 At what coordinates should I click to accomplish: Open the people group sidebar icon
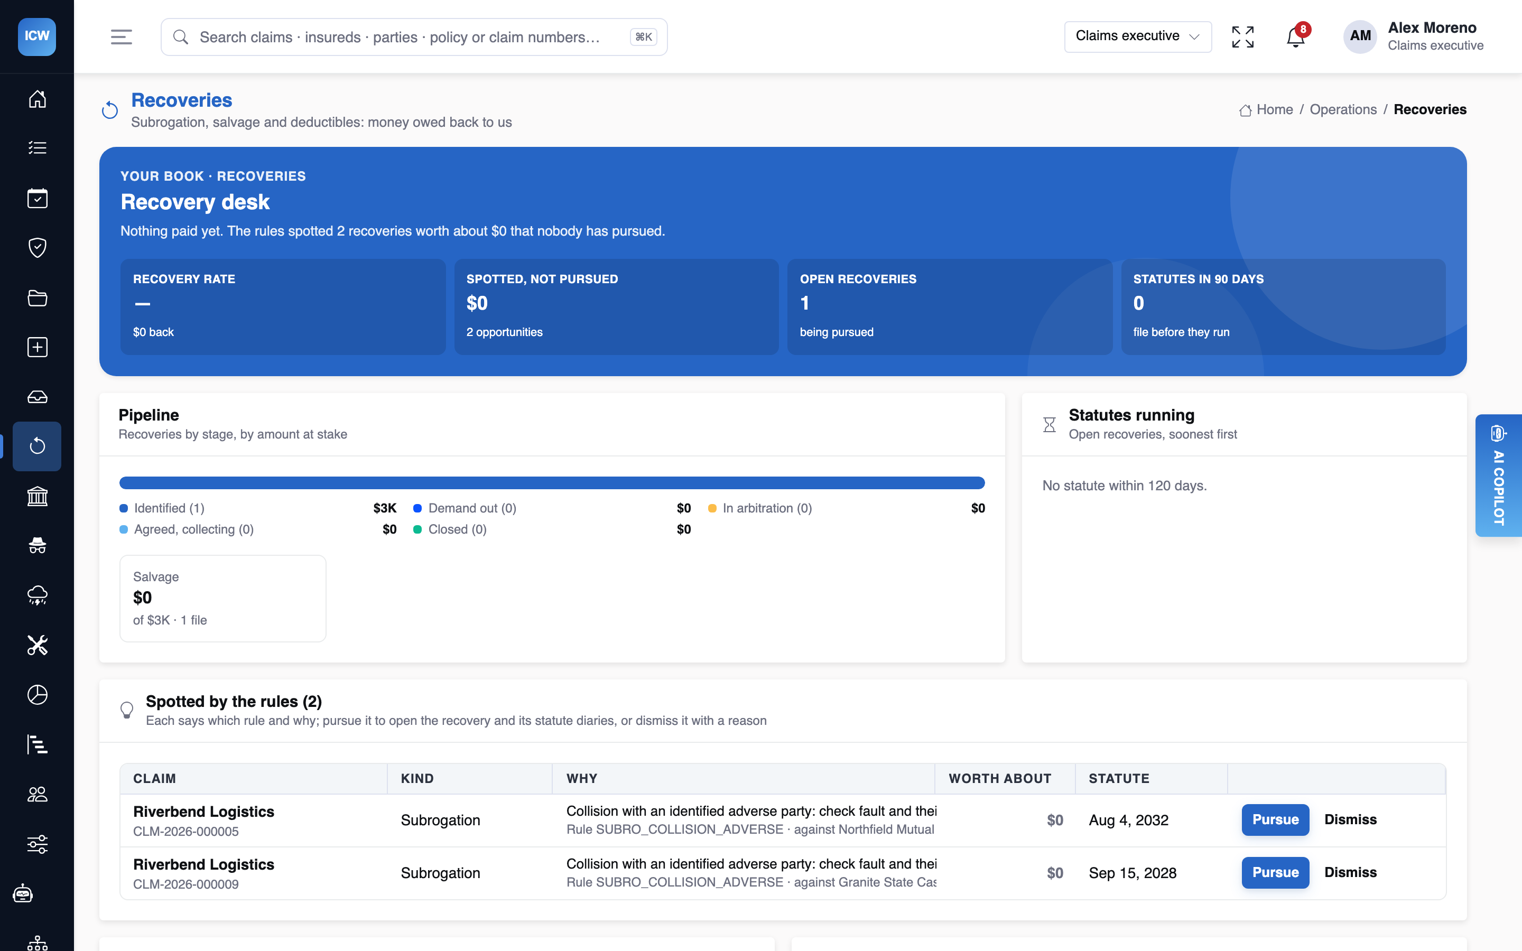tap(37, 794)
